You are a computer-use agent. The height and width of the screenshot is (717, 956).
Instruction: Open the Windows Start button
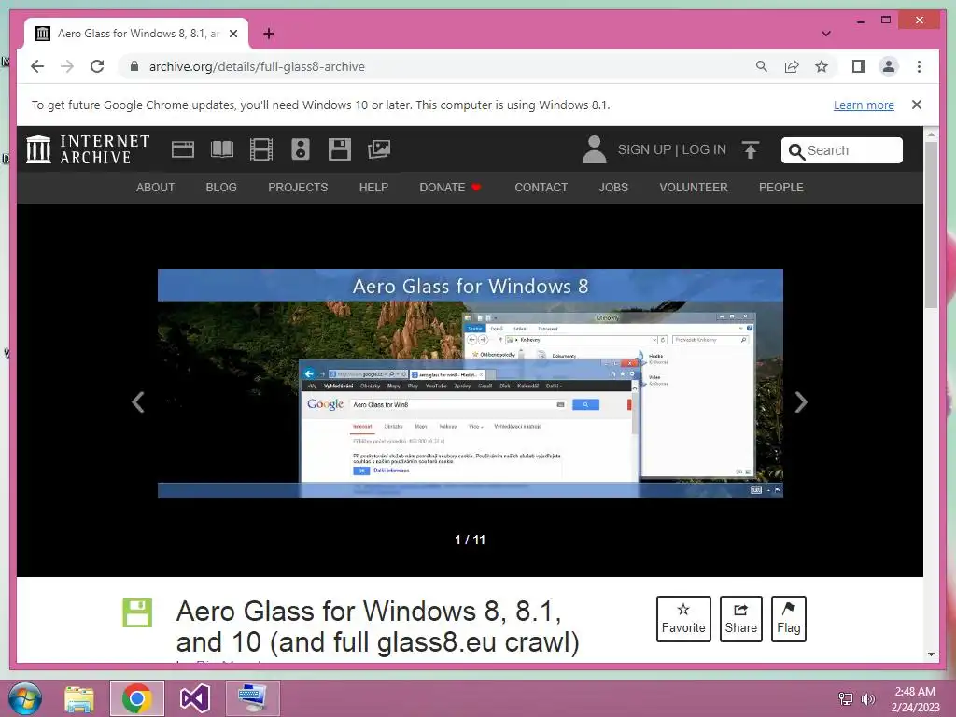pyautogui.click(x=25, y=698)
